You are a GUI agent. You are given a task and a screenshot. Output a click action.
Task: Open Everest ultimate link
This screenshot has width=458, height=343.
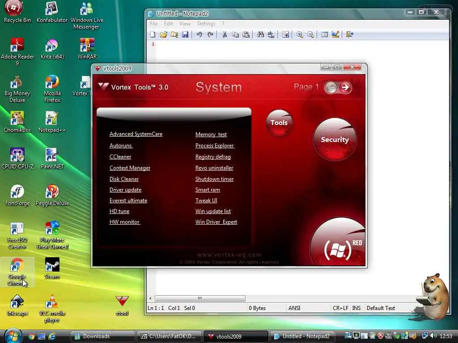(128, 201)
